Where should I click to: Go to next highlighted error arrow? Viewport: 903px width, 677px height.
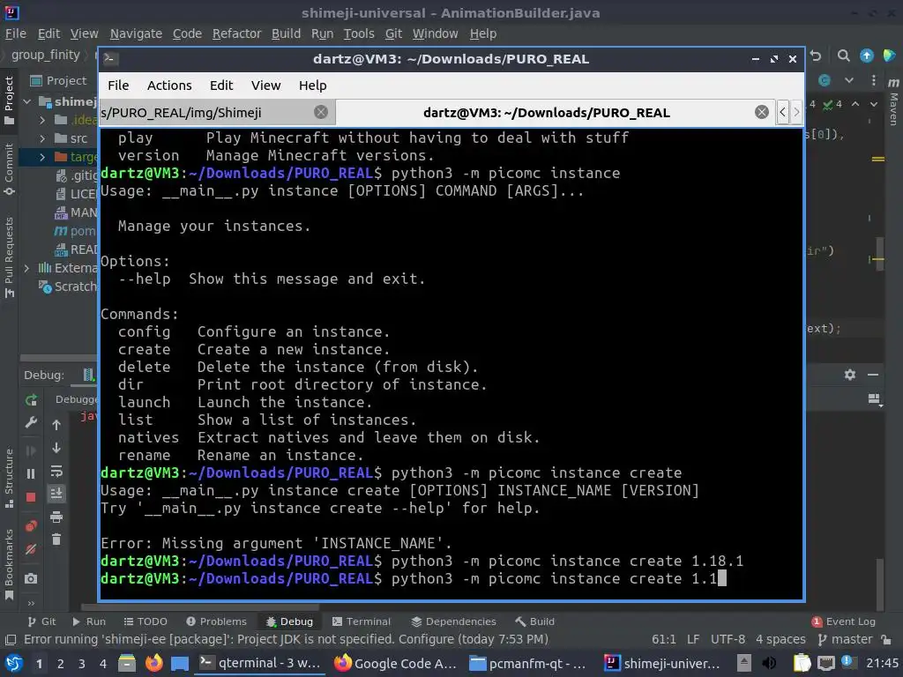tap(874, 104)
